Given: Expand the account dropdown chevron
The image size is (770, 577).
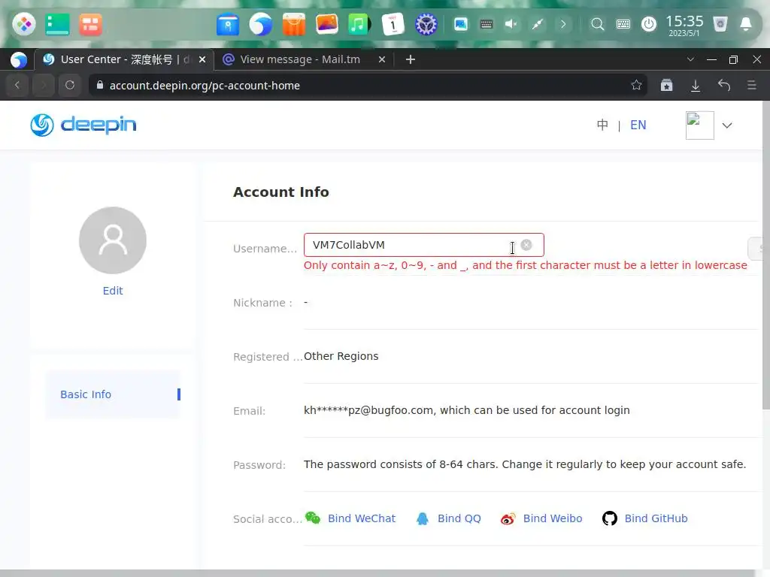Looking at the screenshot, I should tap(727, 125).
